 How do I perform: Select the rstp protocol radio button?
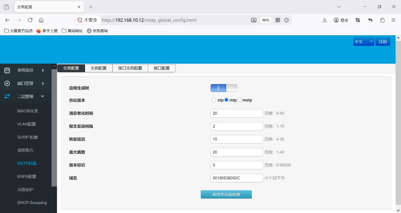coord(226,100)
